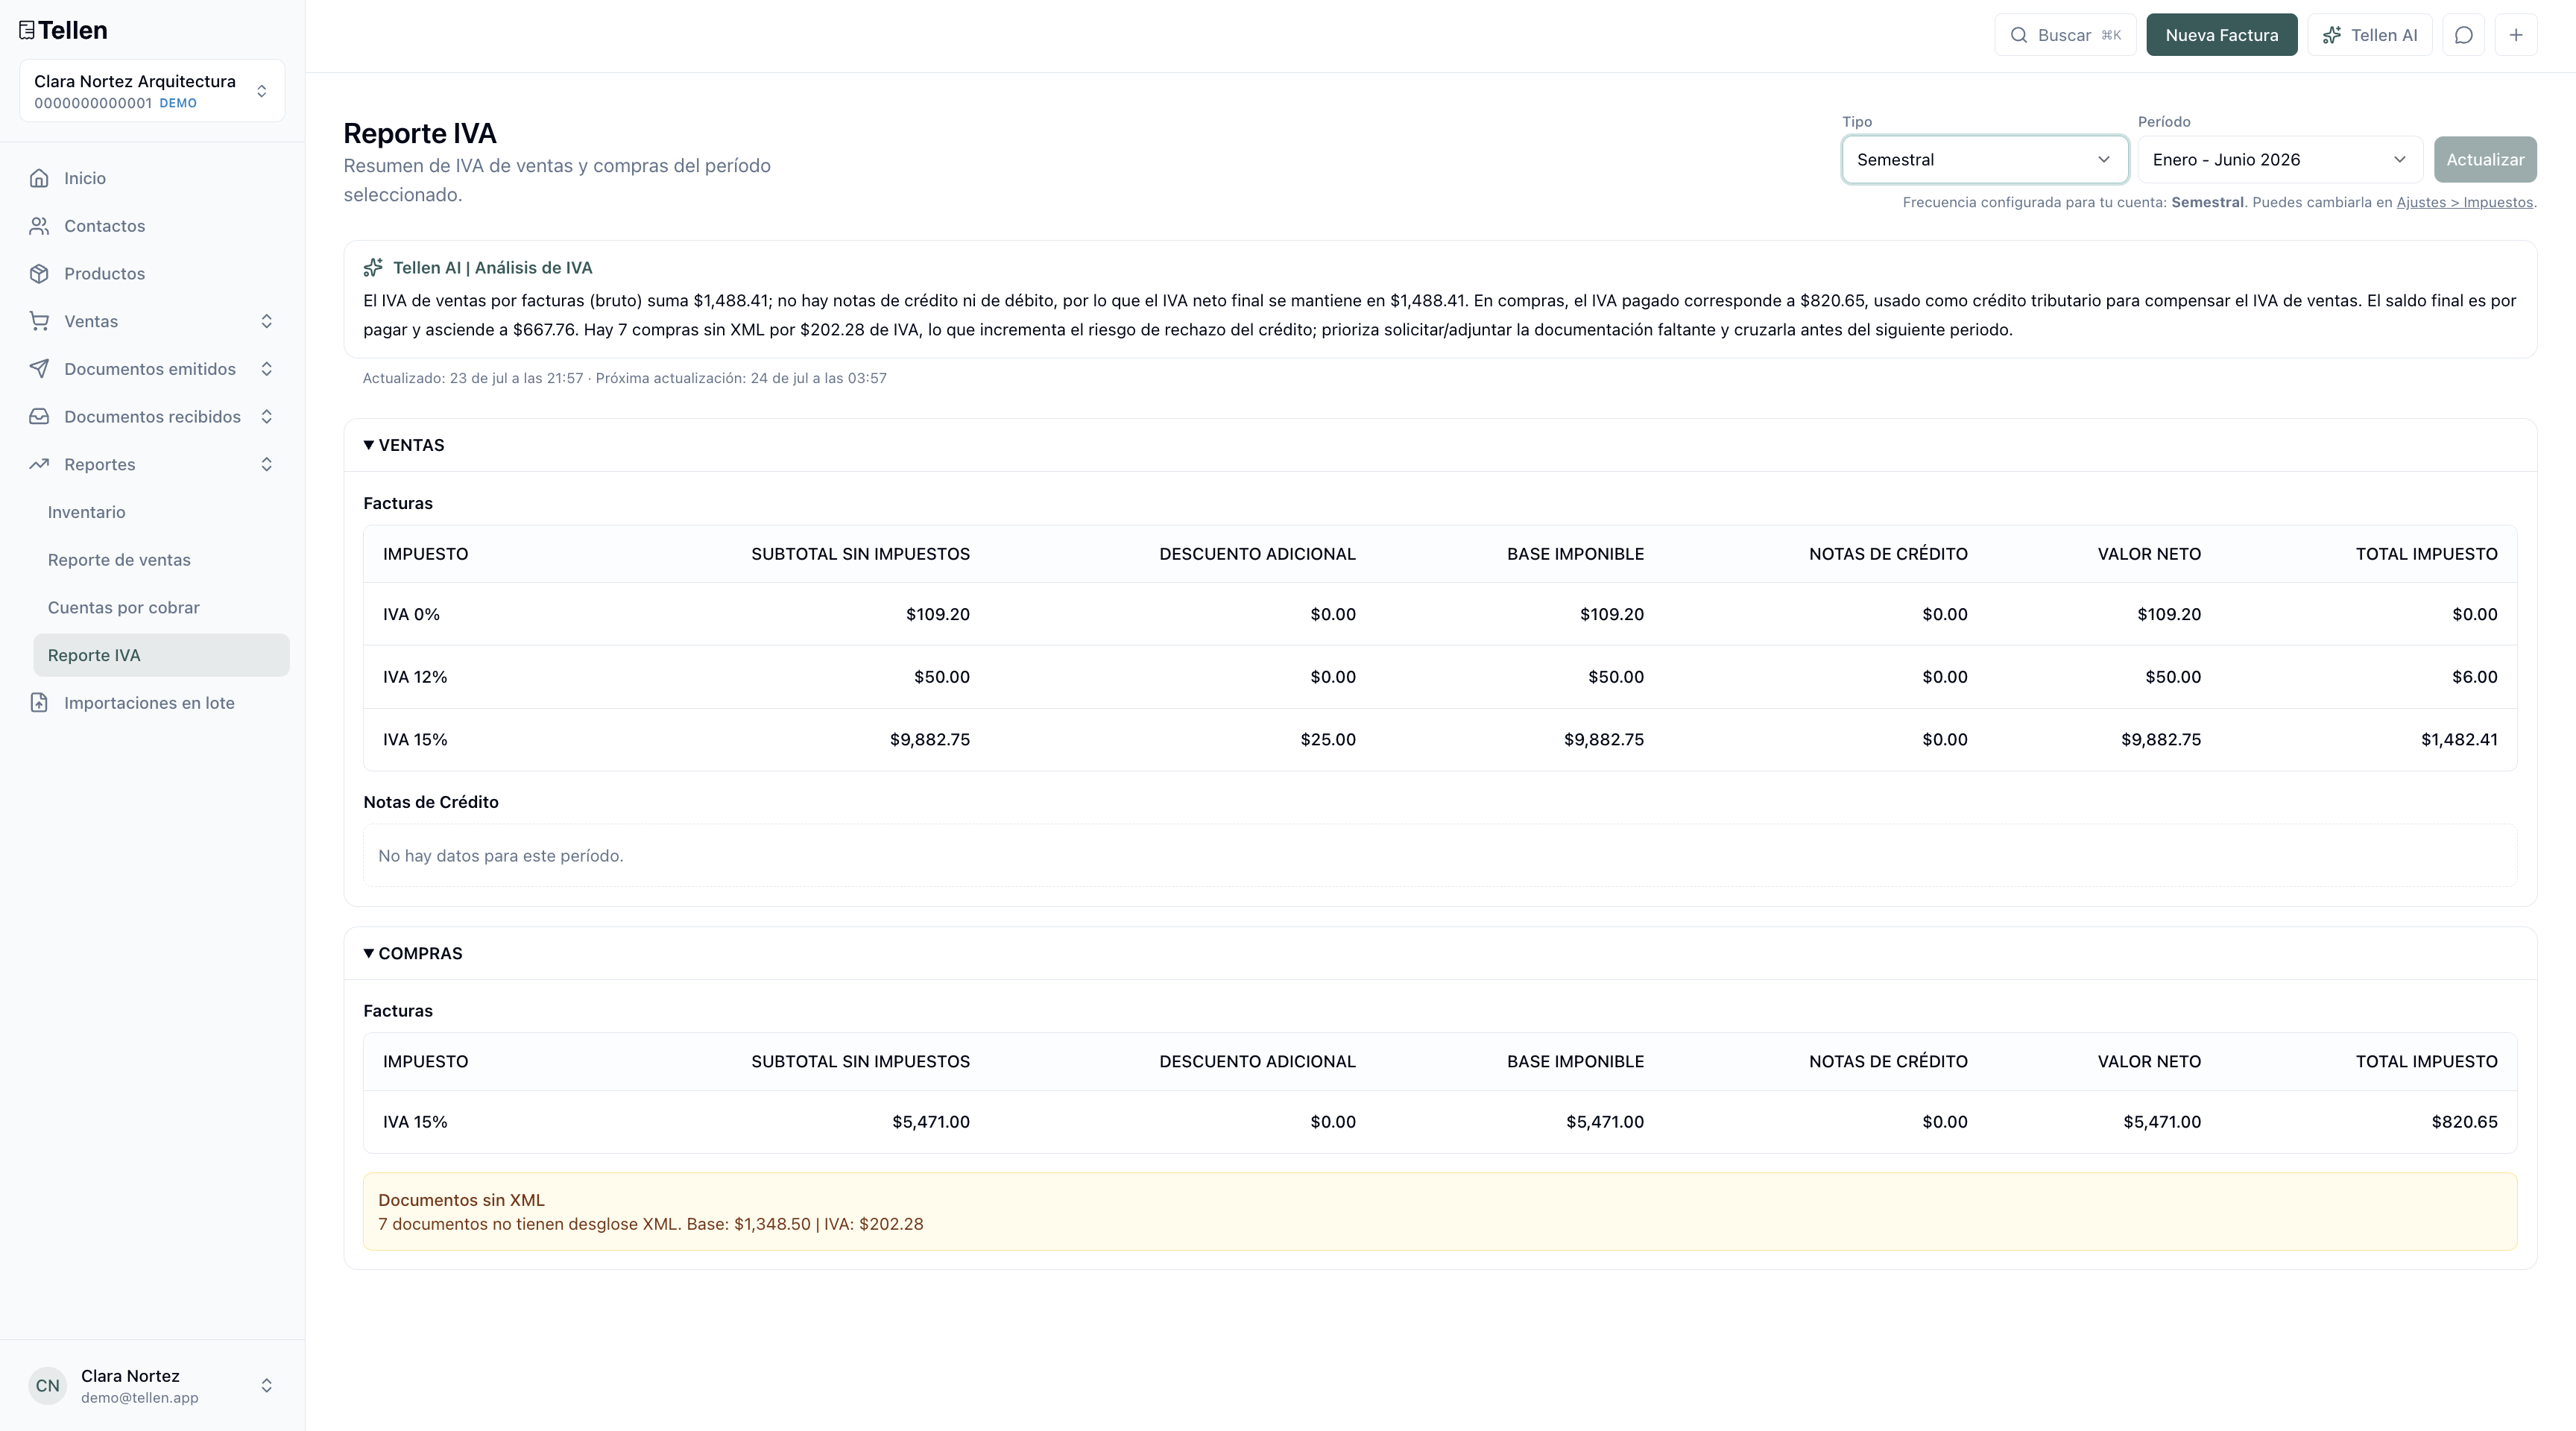
Task: Expand the Documentos emitidos submenu
Action: 266,369
